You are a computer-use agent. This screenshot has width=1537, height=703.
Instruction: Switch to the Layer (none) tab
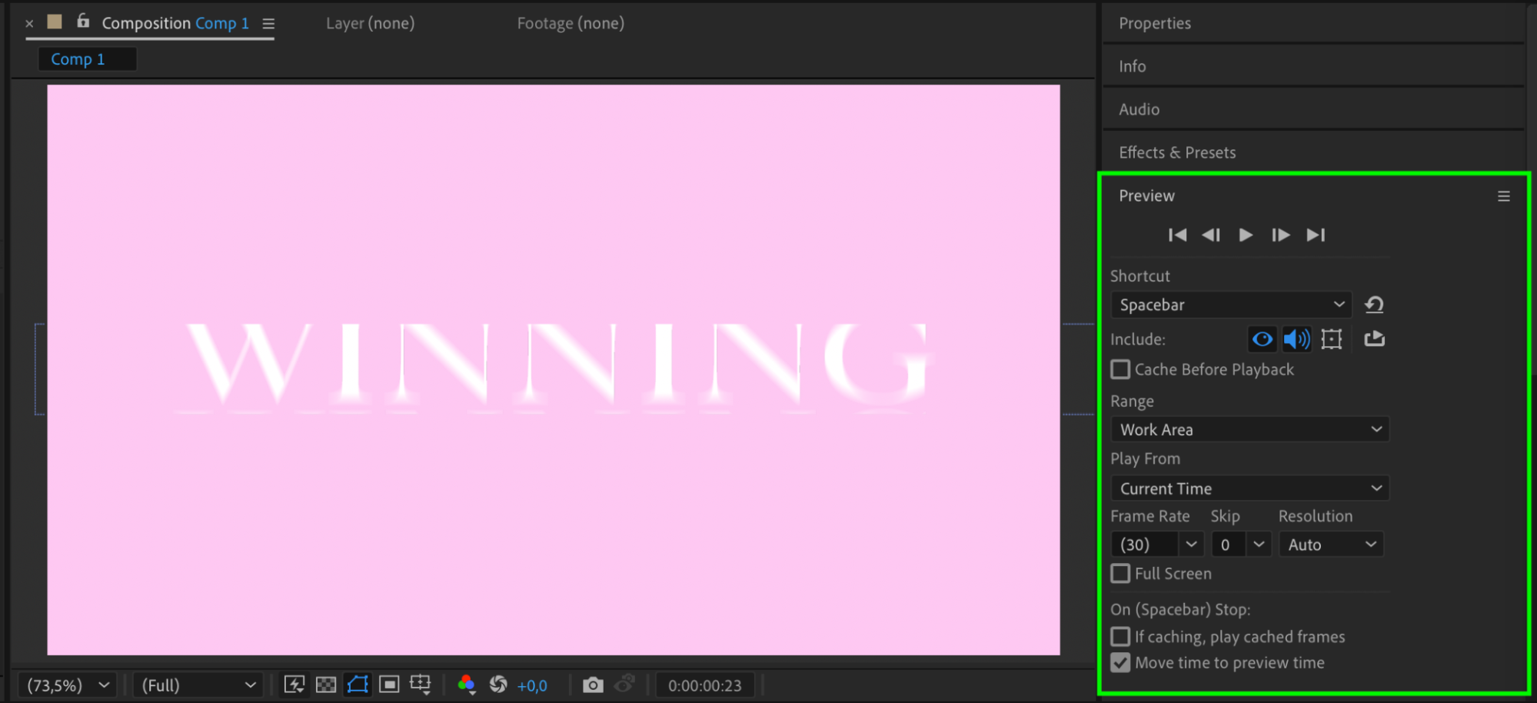[370, 23]
